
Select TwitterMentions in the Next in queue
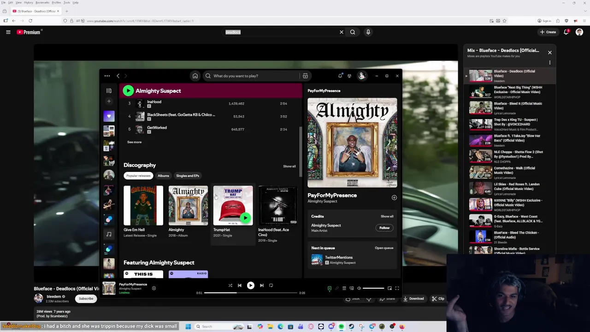[339, 257]
